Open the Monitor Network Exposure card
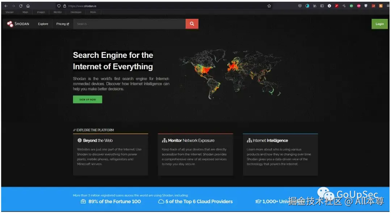 (x=195, y=154)
